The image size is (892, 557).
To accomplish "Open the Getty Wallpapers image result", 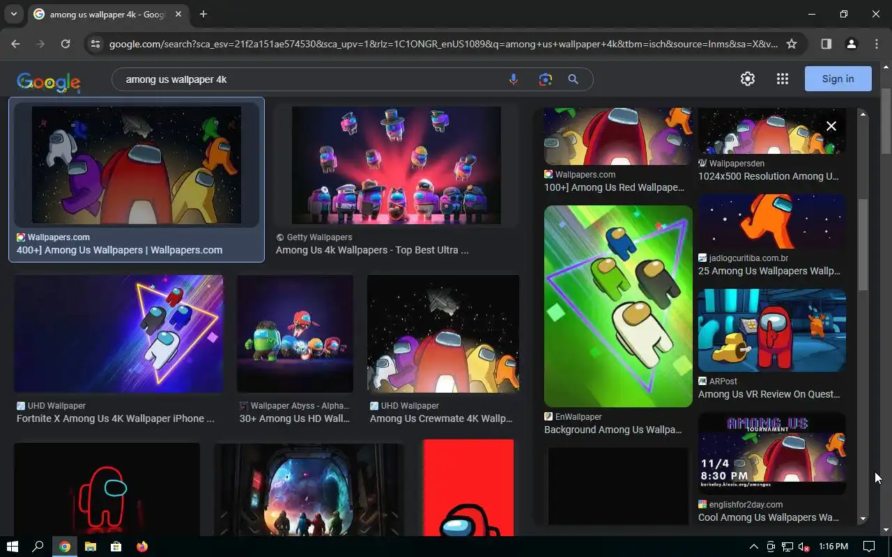I will 396,165.
